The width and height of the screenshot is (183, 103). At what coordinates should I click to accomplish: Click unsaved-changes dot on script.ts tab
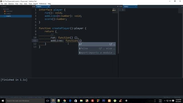pos(48,7)
